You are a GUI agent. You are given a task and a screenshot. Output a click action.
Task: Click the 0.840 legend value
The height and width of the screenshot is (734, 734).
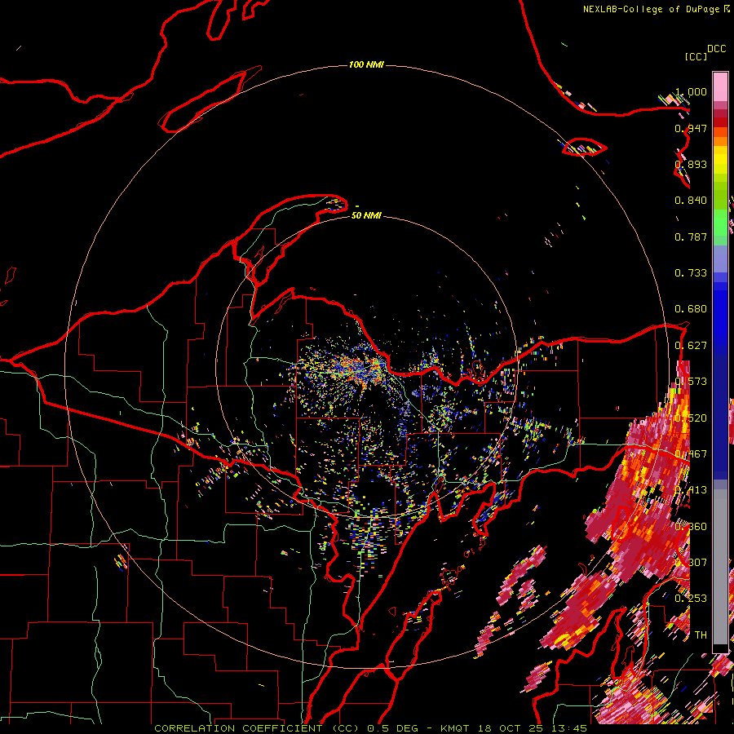pos(691,201)
